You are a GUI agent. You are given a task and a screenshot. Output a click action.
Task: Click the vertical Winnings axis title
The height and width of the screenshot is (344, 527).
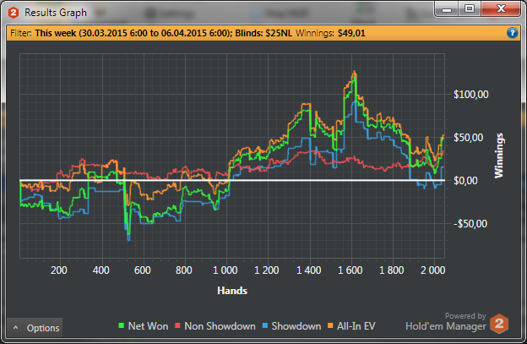pyautogui.click(x=499, y=156)
